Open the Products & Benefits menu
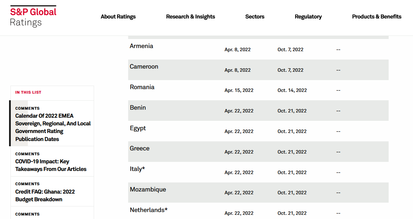This screenshot has width=413, height=219. pyautogui.click(x=376, y=17)
